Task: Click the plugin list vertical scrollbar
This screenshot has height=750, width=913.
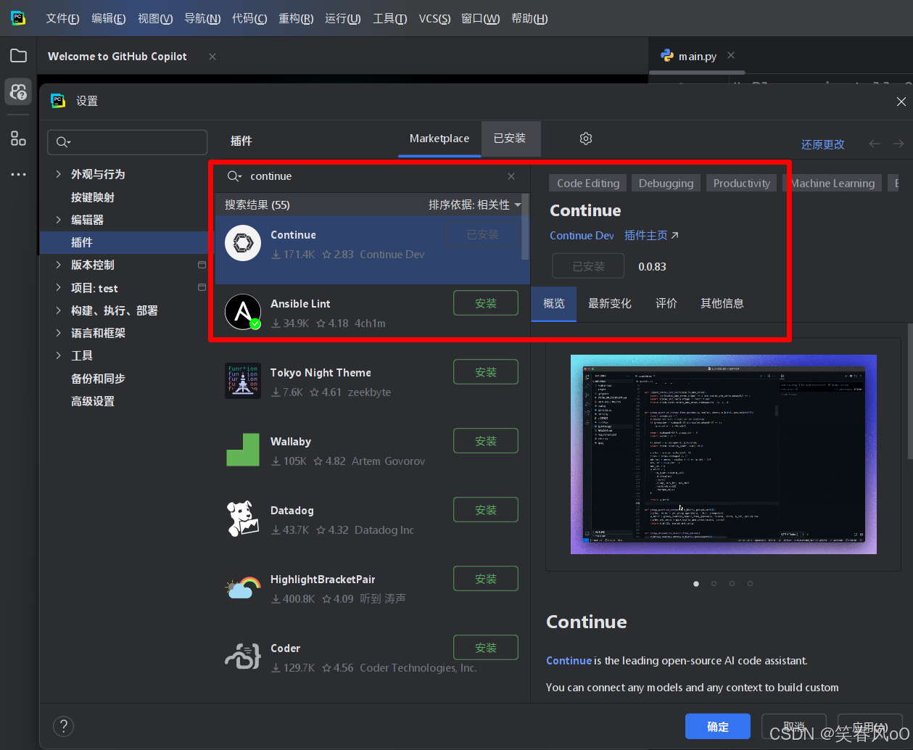Action: click(526, 226)
